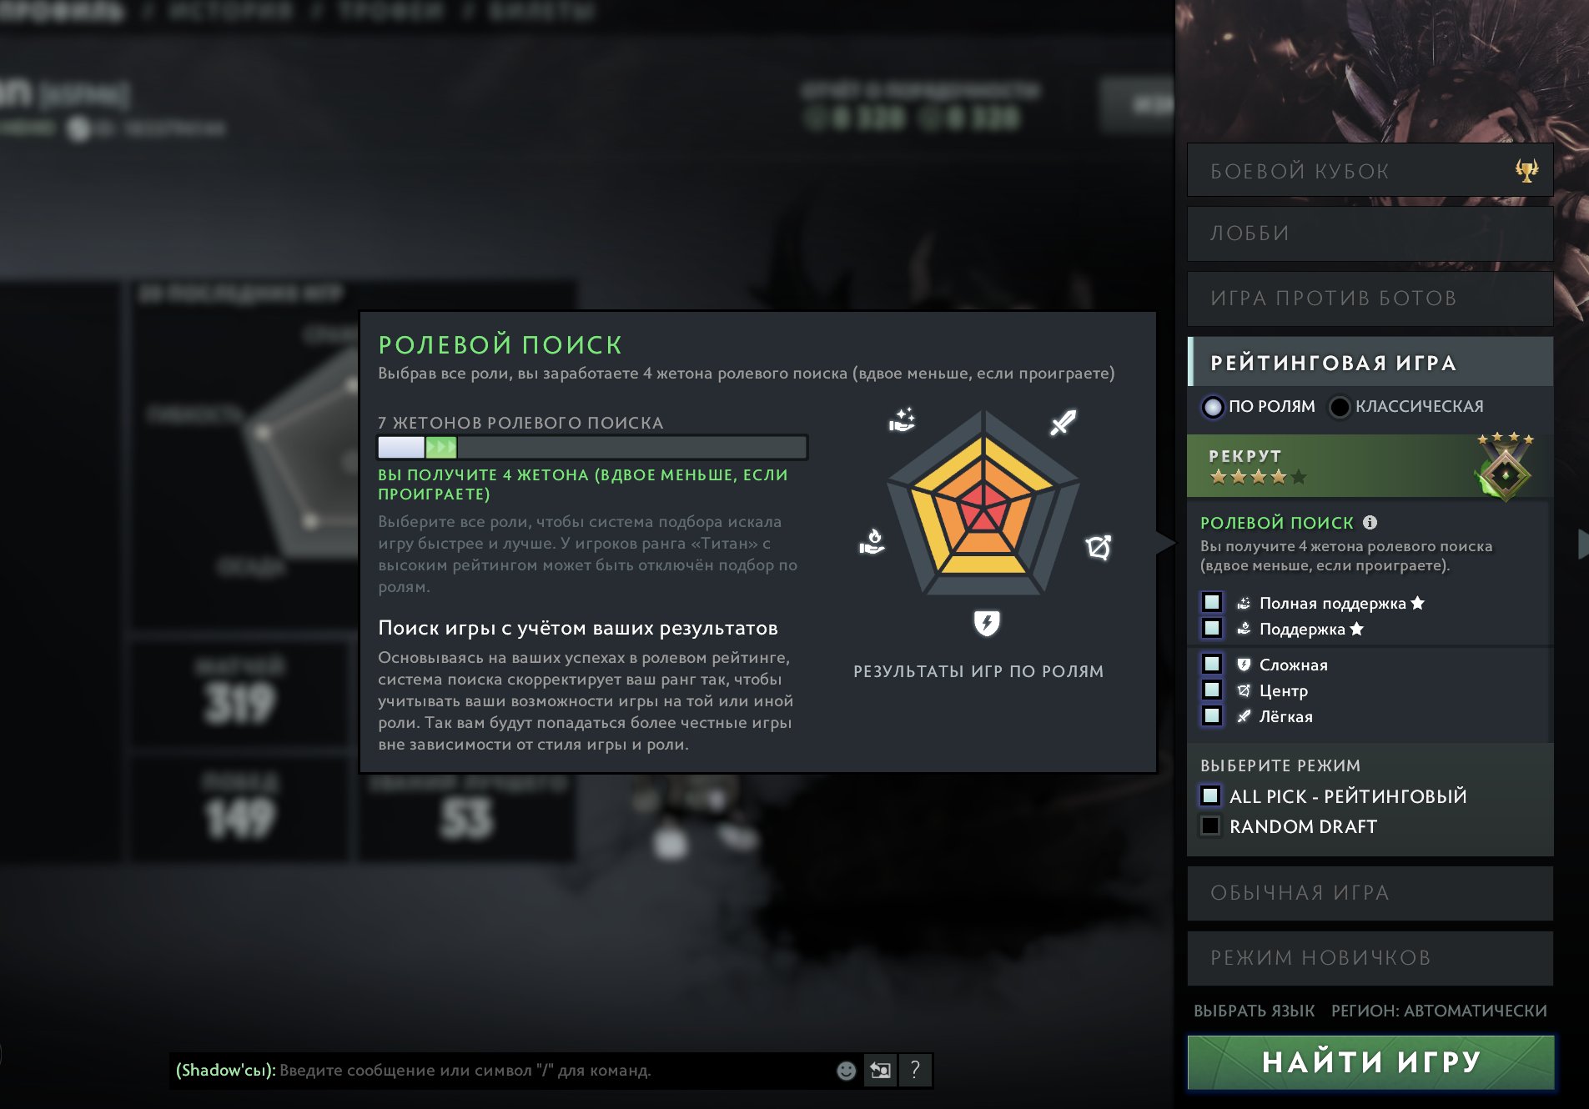The height and width of the screenshot is (1109, 1589).
Task: Expand the Обычная игра section
Action: (x=1370, y=893)
